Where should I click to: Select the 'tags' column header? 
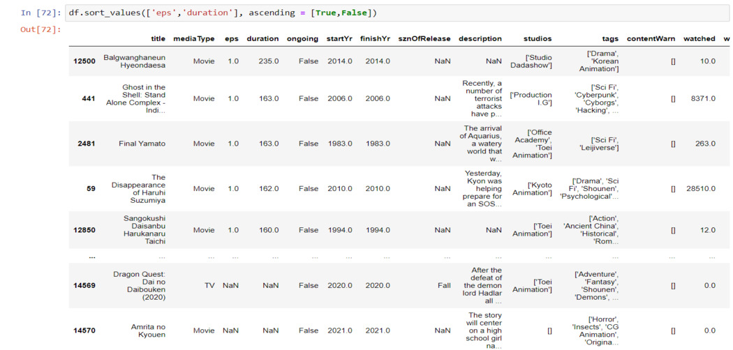pyautogui.click(x=611, y=39)
